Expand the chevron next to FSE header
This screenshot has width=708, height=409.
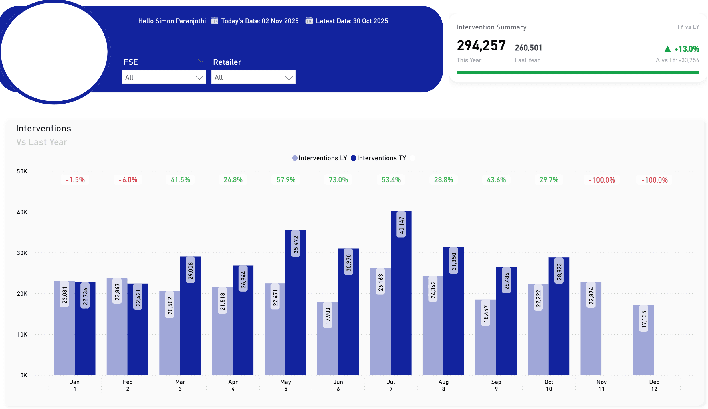[201, 61]
